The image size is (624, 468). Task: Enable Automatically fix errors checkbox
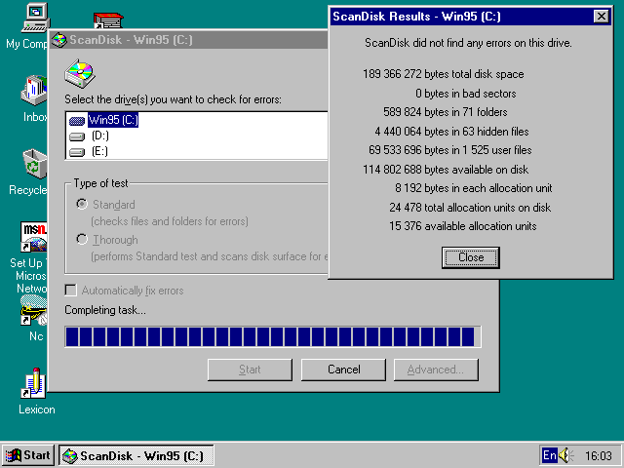(x=71, y=291)
